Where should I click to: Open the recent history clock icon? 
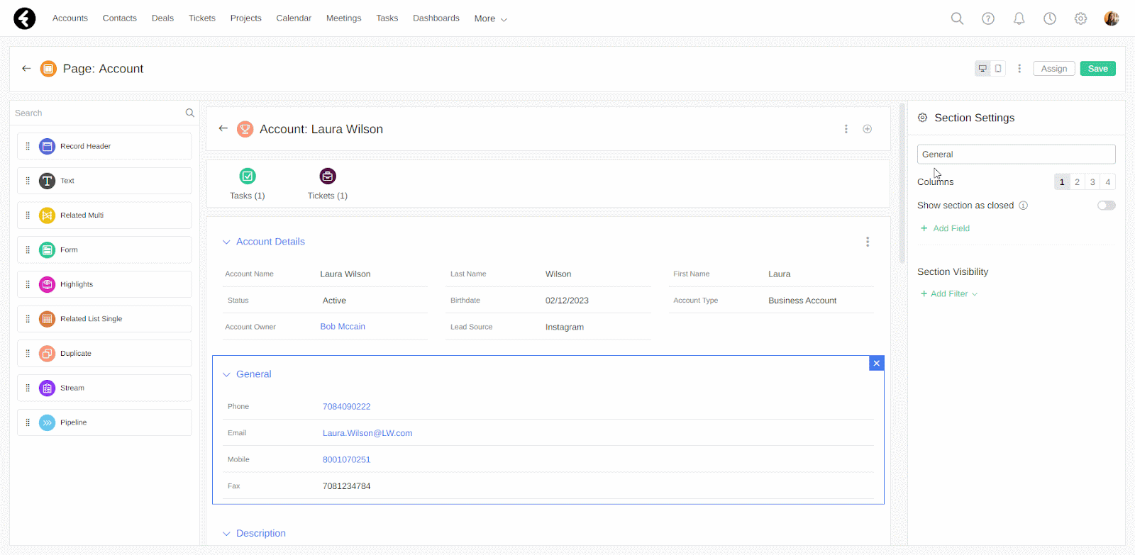(1050, 18)
